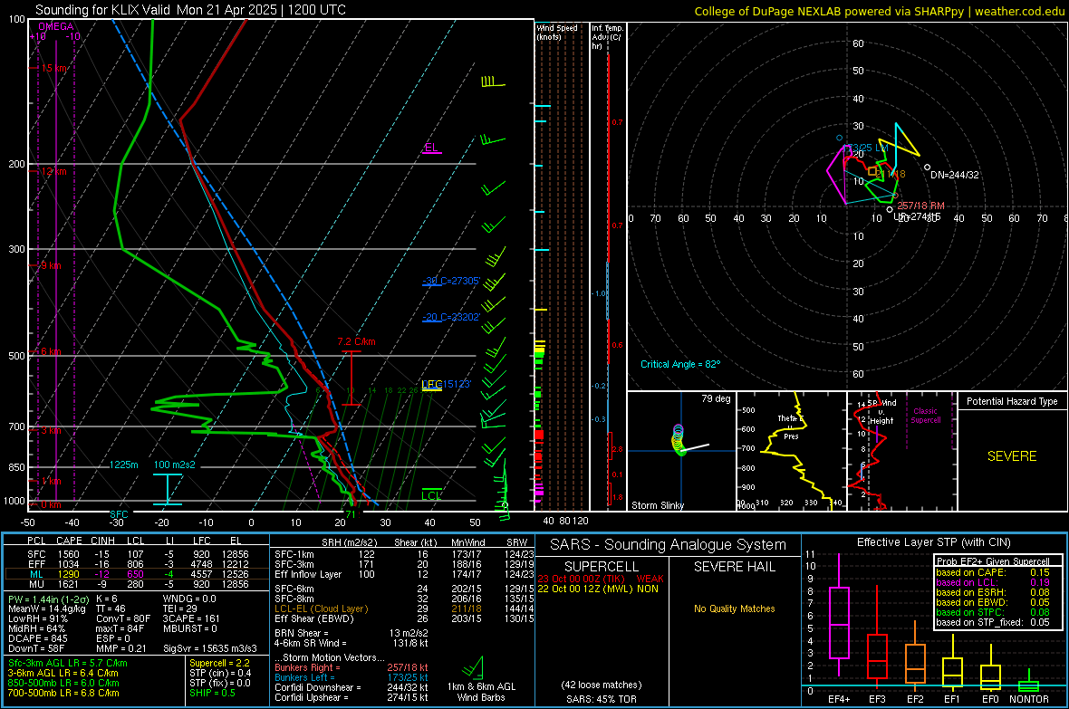Image resolution: width=1069 pixels, height=709 pixels.
Task: Click the sounding title for KLIX 1200 UTC
Action: point(190,10)
